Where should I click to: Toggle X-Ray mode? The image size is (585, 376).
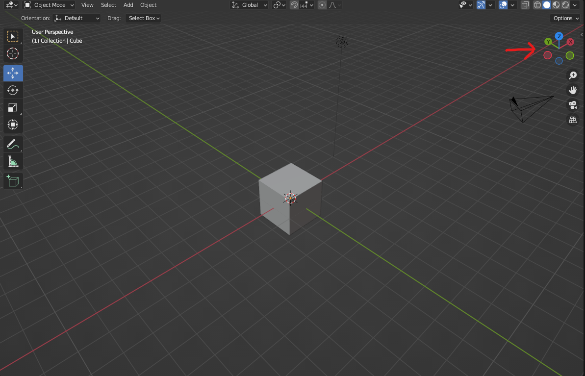tap(525, 5)
